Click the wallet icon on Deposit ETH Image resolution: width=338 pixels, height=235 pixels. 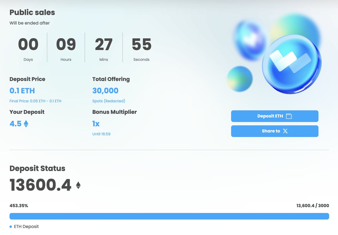[289, 116]
